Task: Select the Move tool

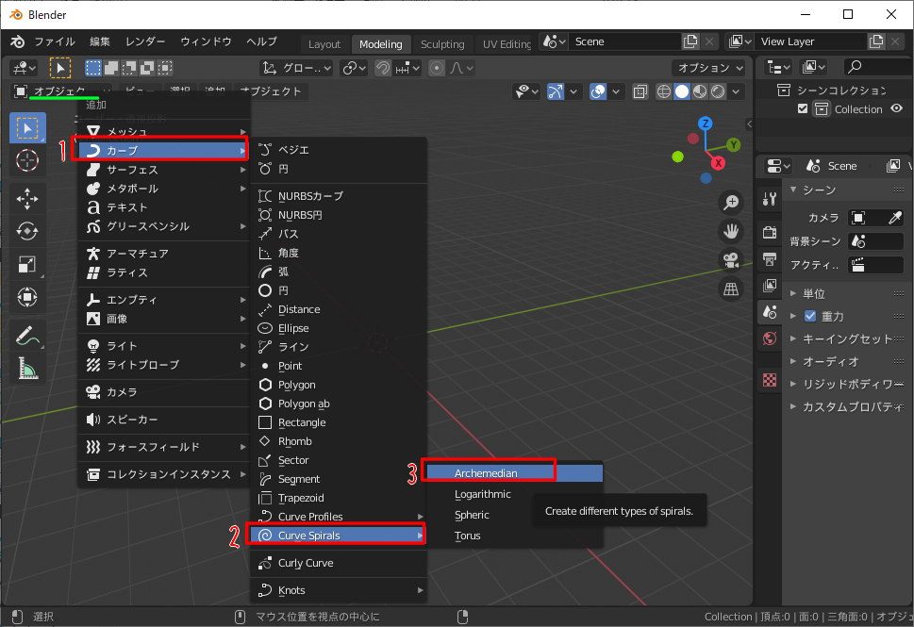Action: [26, 199]
